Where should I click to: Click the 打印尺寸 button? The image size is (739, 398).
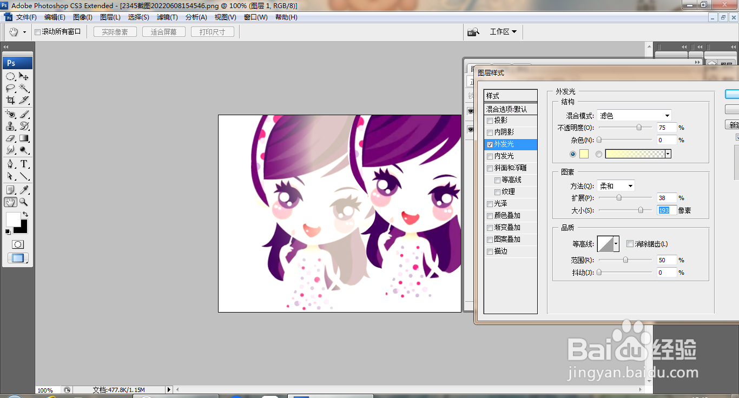[x=212, y=32]
